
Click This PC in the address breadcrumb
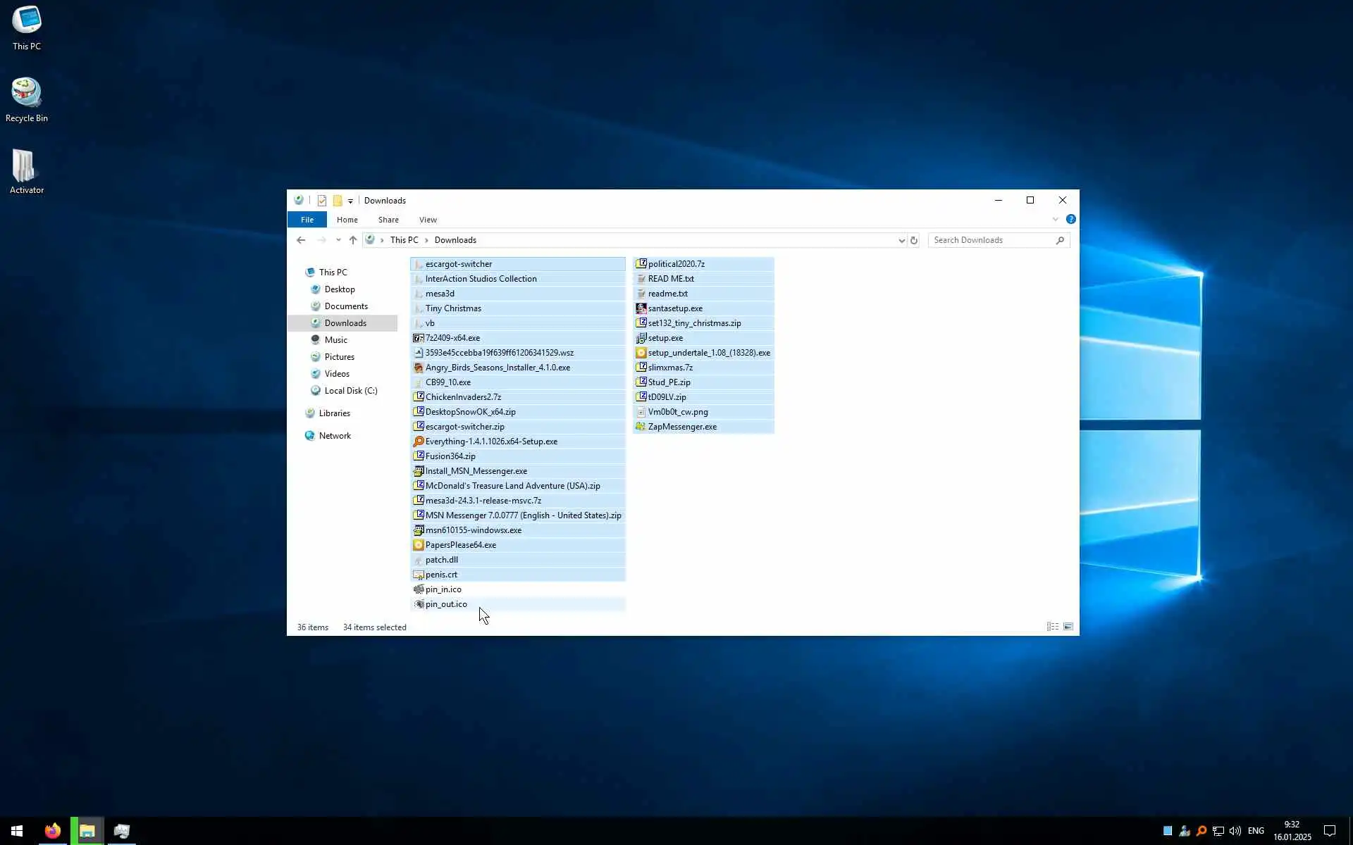point(404,240)
